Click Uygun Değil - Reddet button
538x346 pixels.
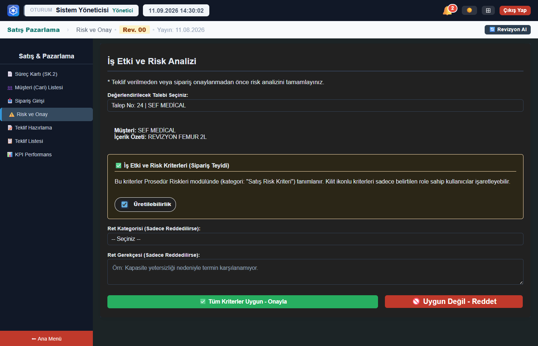pos(454,302)
